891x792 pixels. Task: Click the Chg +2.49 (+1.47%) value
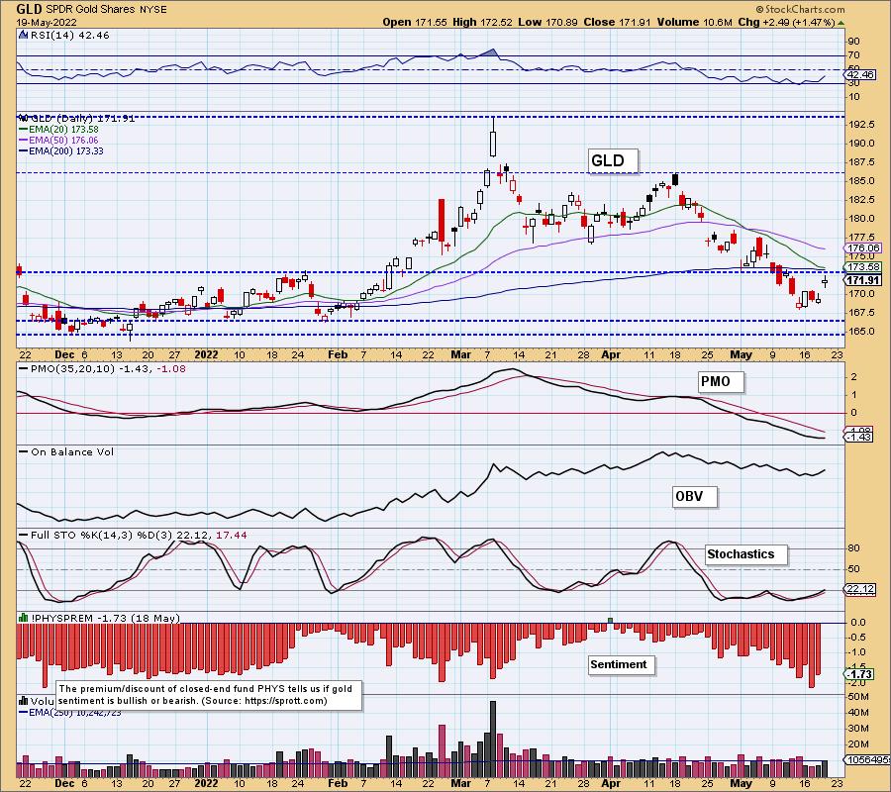coord(786,22)
